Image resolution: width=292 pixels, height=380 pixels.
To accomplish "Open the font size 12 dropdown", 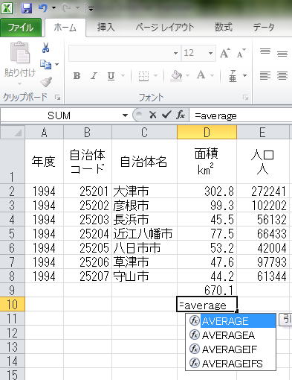I will pos(210,53).
